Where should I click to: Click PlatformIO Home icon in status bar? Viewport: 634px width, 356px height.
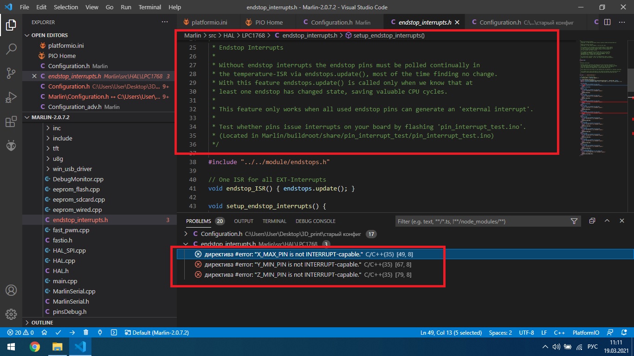pos(44,332)
